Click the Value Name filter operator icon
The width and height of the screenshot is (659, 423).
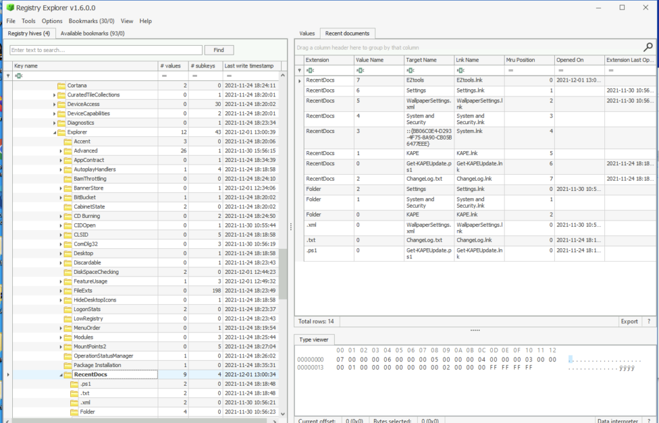360,71
